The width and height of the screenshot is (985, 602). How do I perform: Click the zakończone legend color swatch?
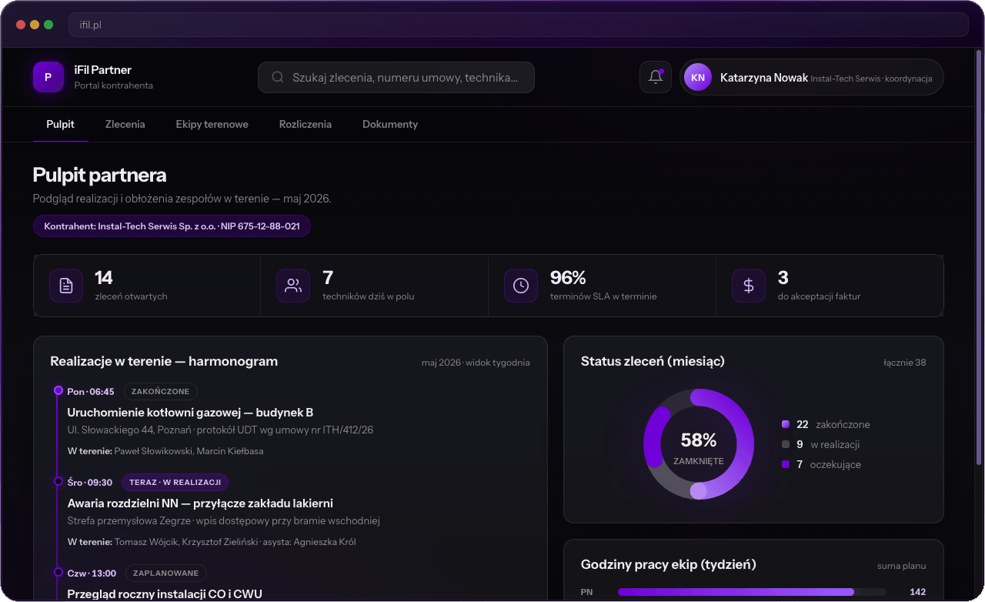pyautogui.click(x=786, y=424)
